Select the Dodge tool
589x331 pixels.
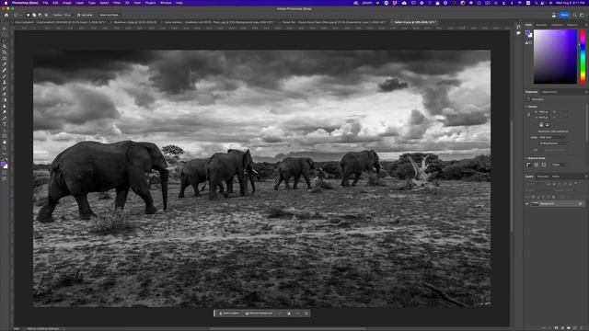click(x=5, y=112)
